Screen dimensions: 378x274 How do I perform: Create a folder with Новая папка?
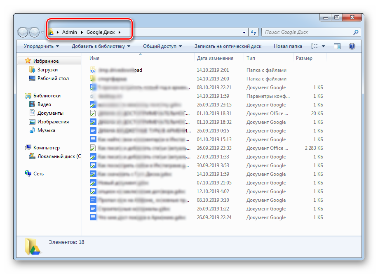288,46
